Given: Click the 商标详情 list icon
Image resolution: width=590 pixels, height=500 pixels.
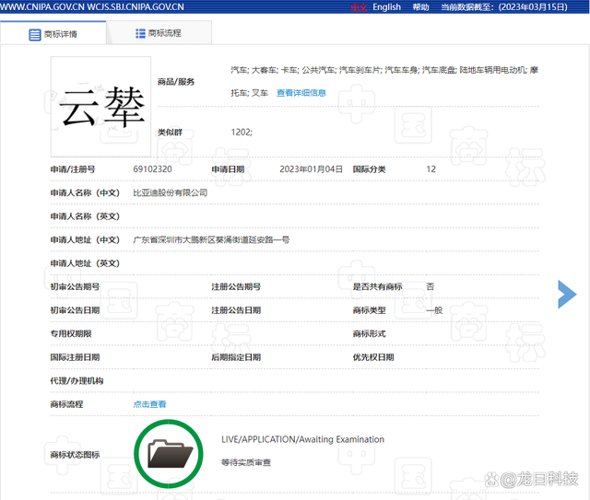Looking at the screenshot, I should click(x=35, y=35).
